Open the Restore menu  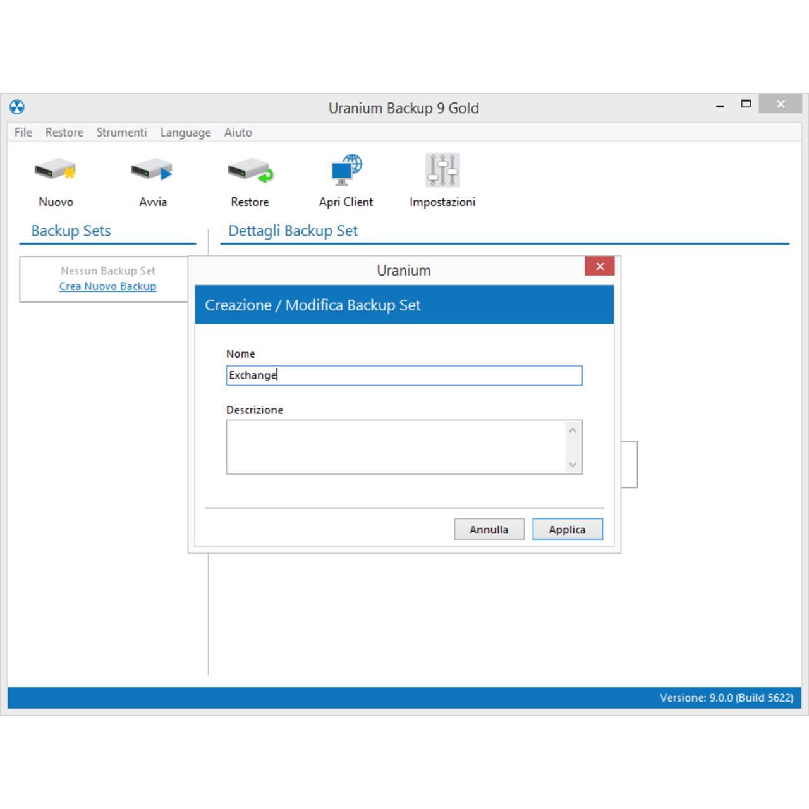[64, 132]
